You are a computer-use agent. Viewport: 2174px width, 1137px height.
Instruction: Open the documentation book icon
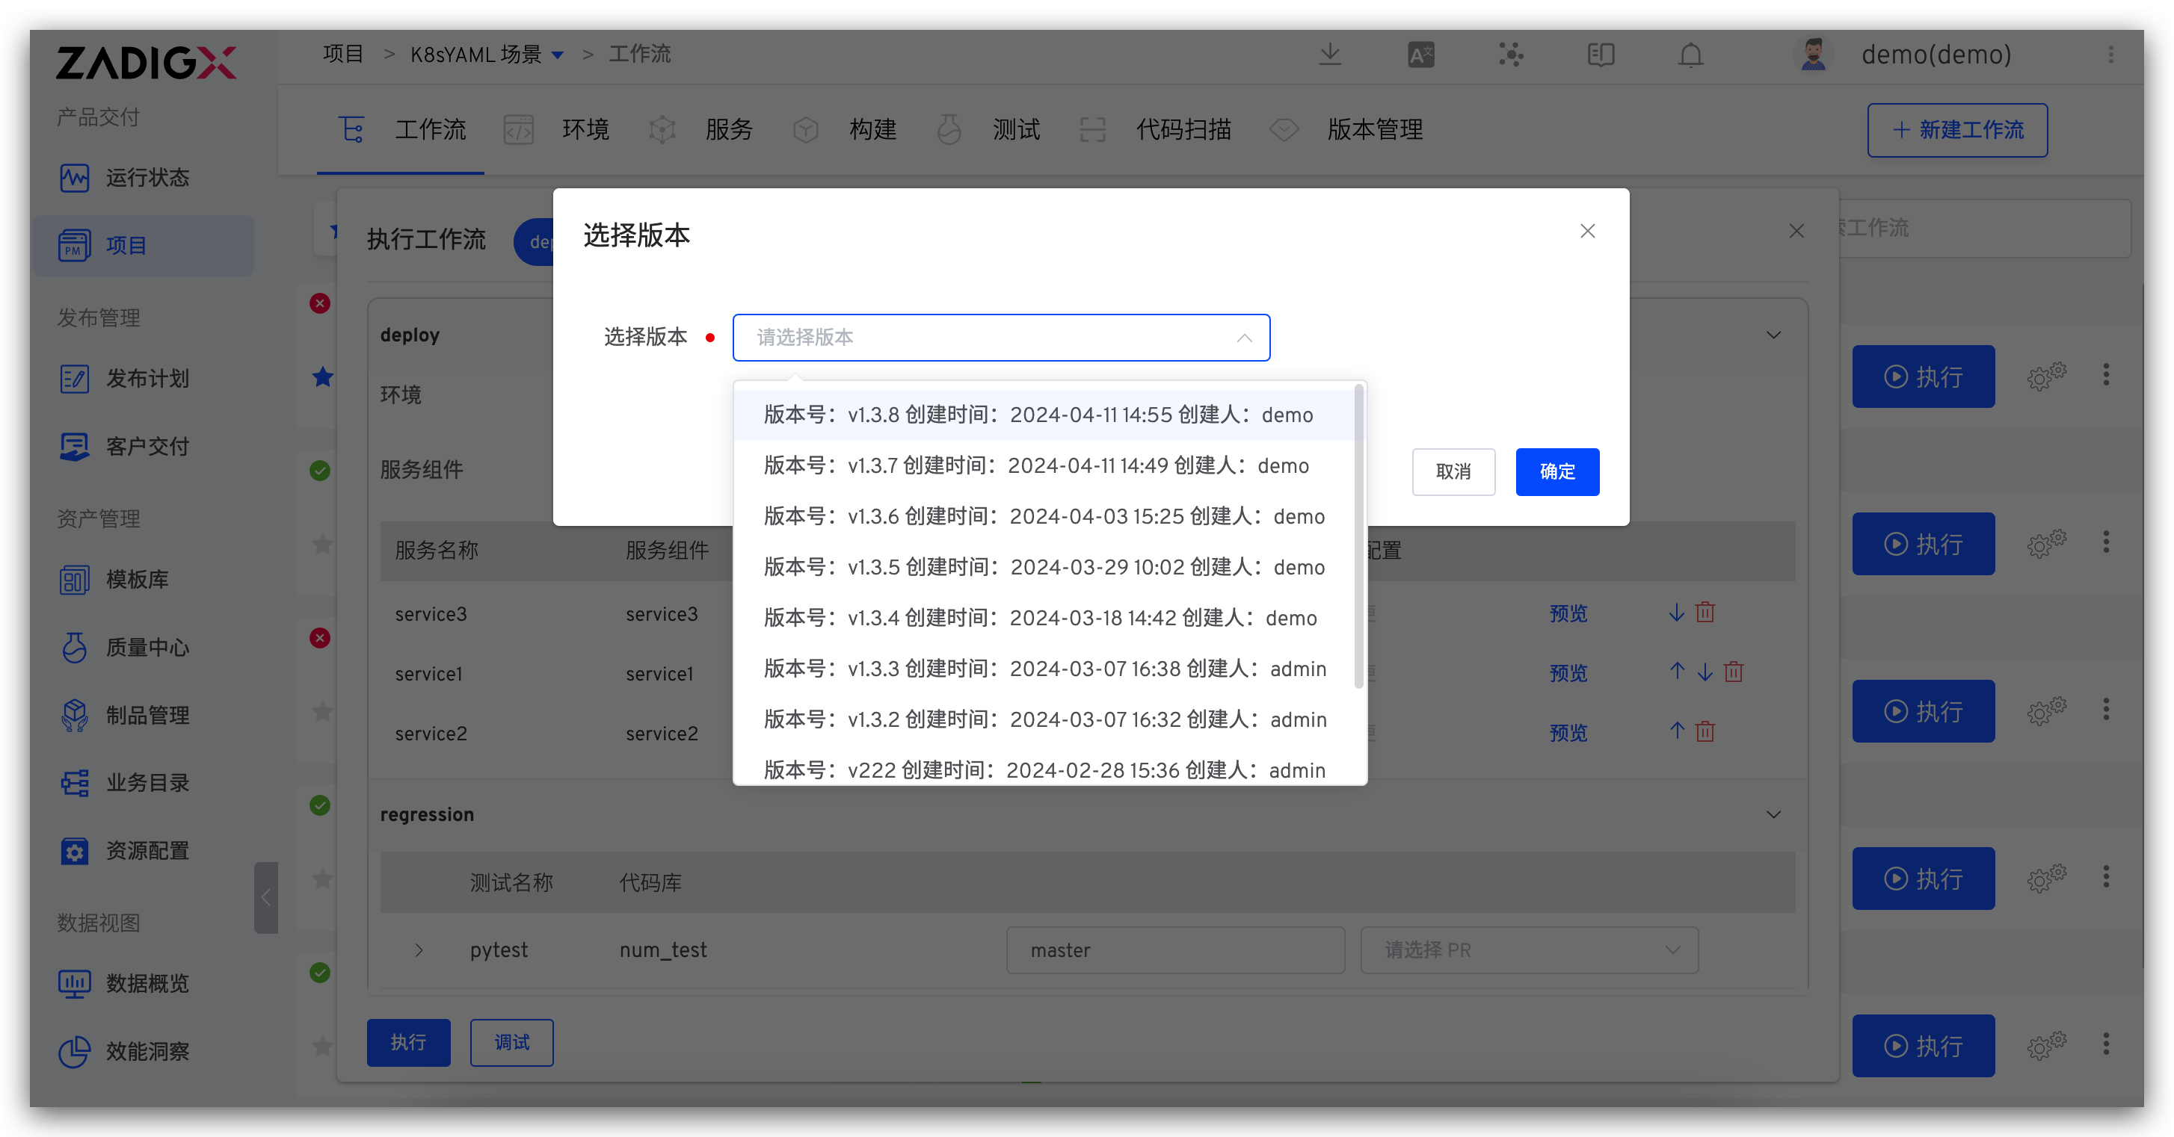tap(1600, 55)
